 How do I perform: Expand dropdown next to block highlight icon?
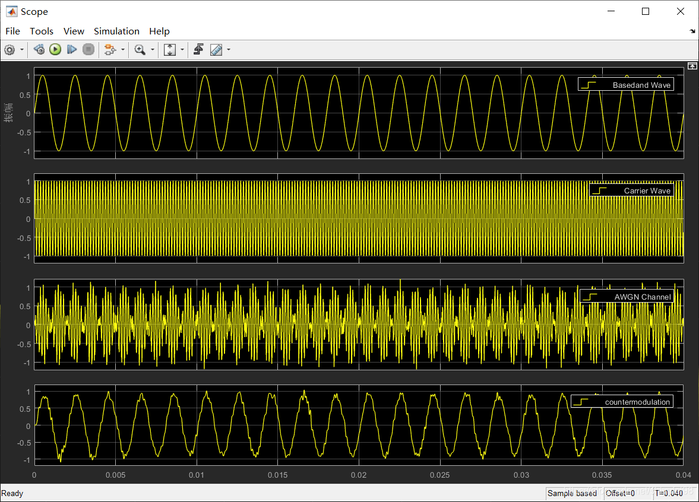123,49
